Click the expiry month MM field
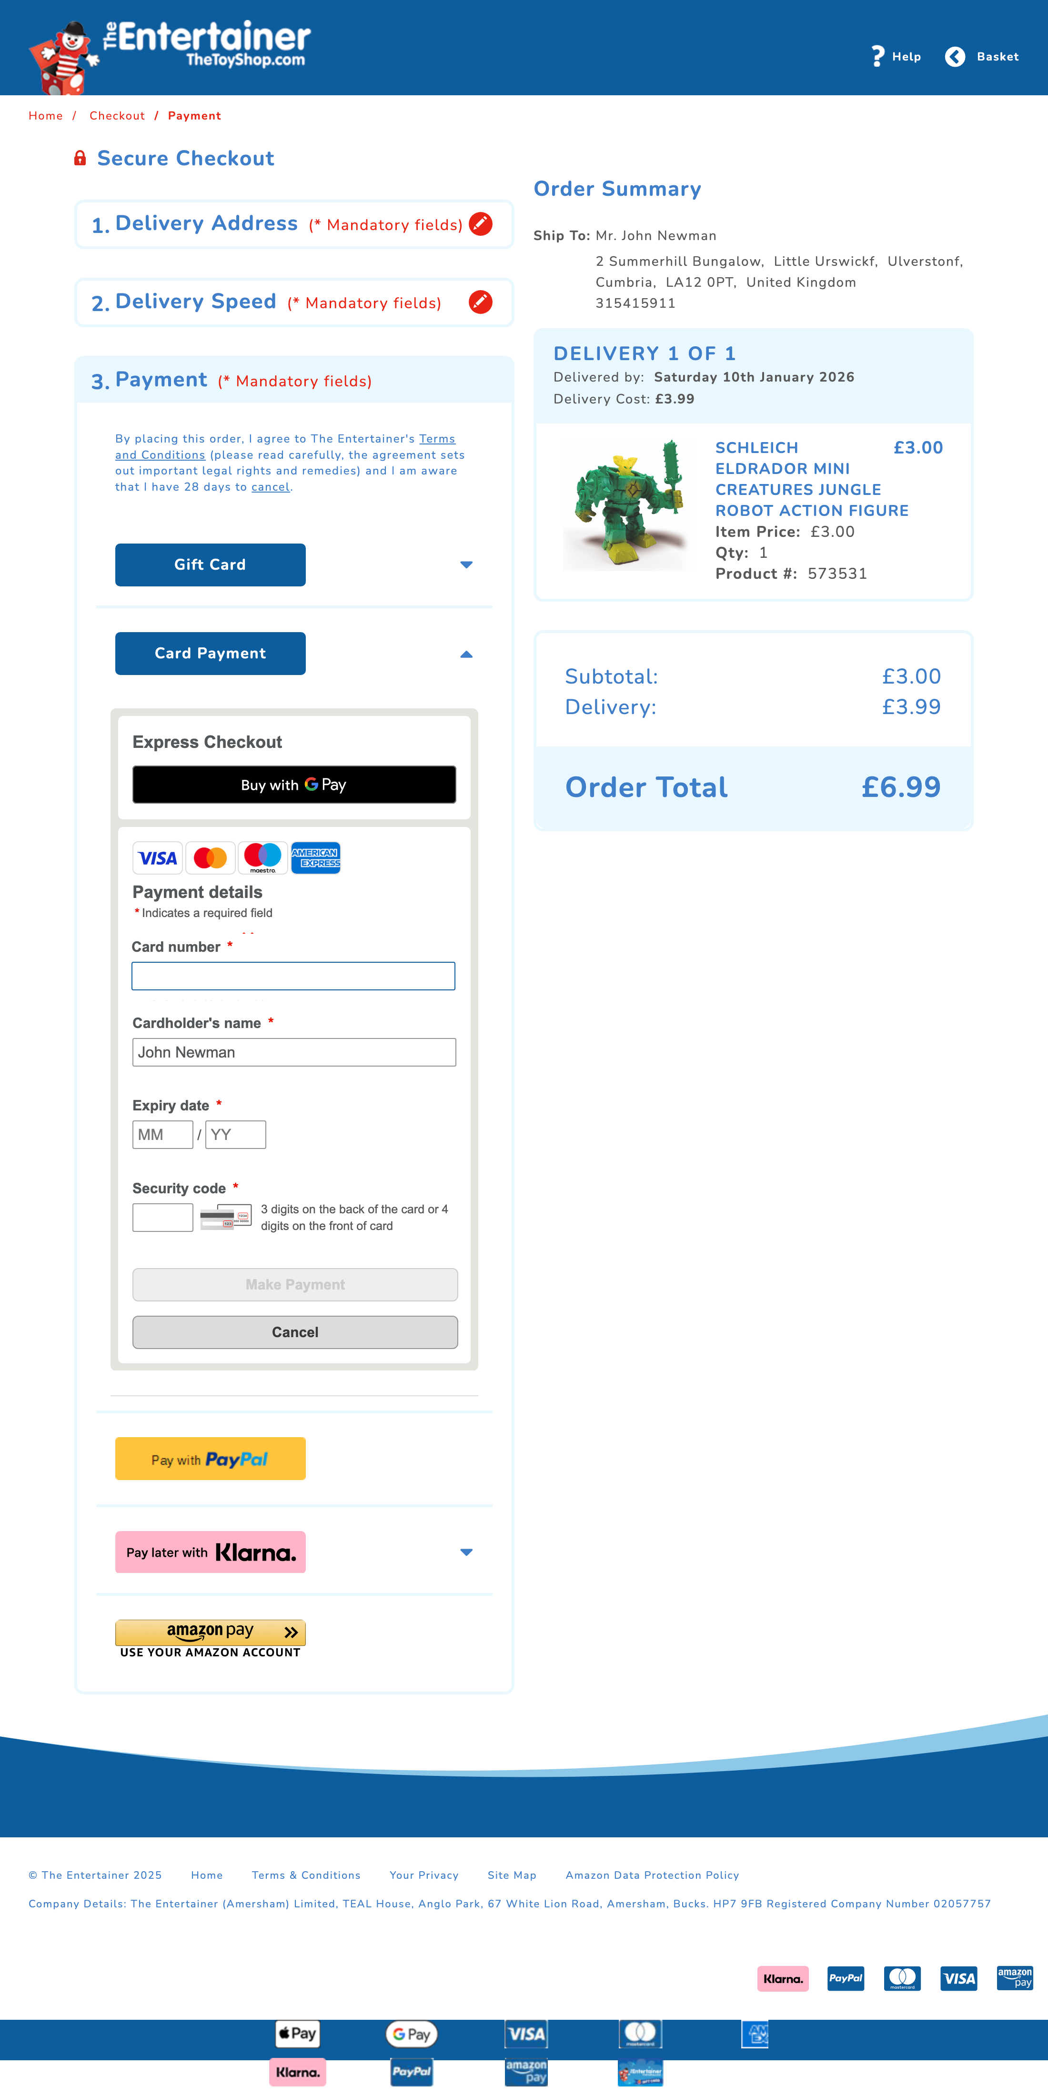 click(162, 1134)
